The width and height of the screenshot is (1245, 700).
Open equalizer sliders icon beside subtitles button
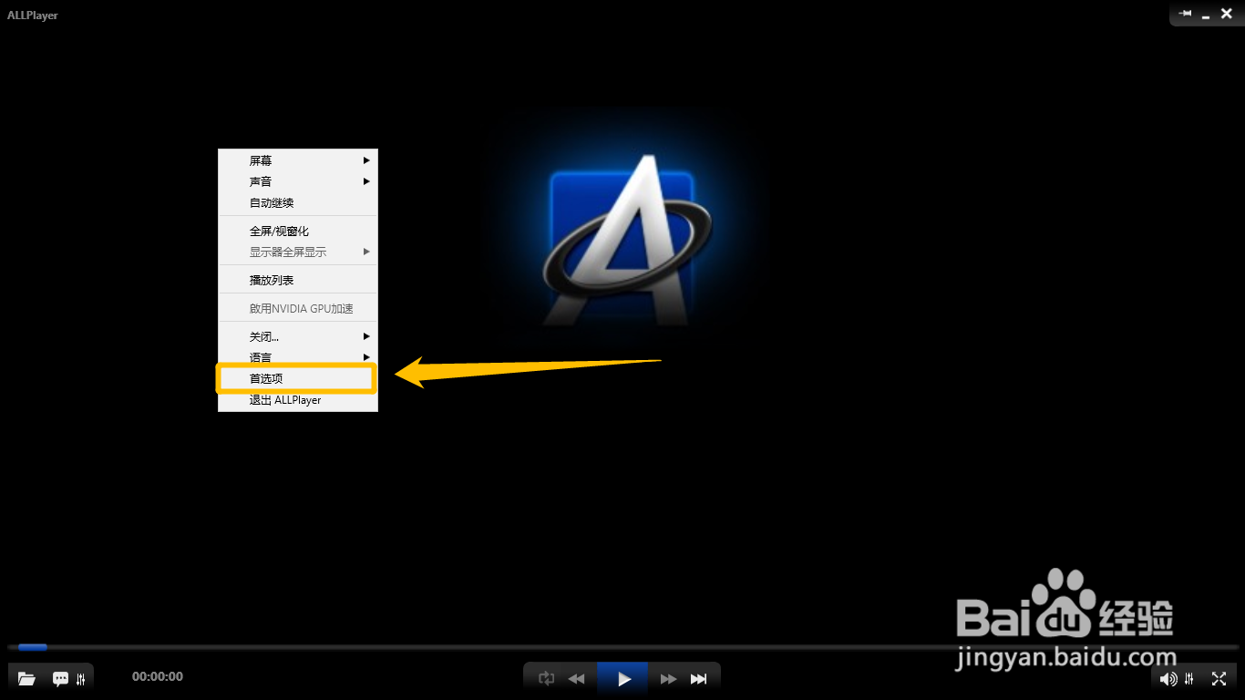click(81, 678)
